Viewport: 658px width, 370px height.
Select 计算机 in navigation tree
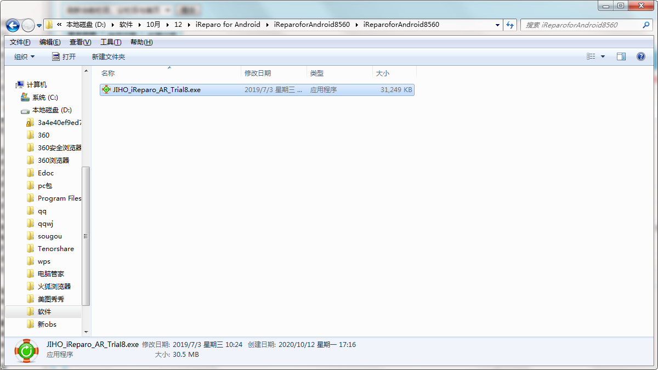point(37,84)
